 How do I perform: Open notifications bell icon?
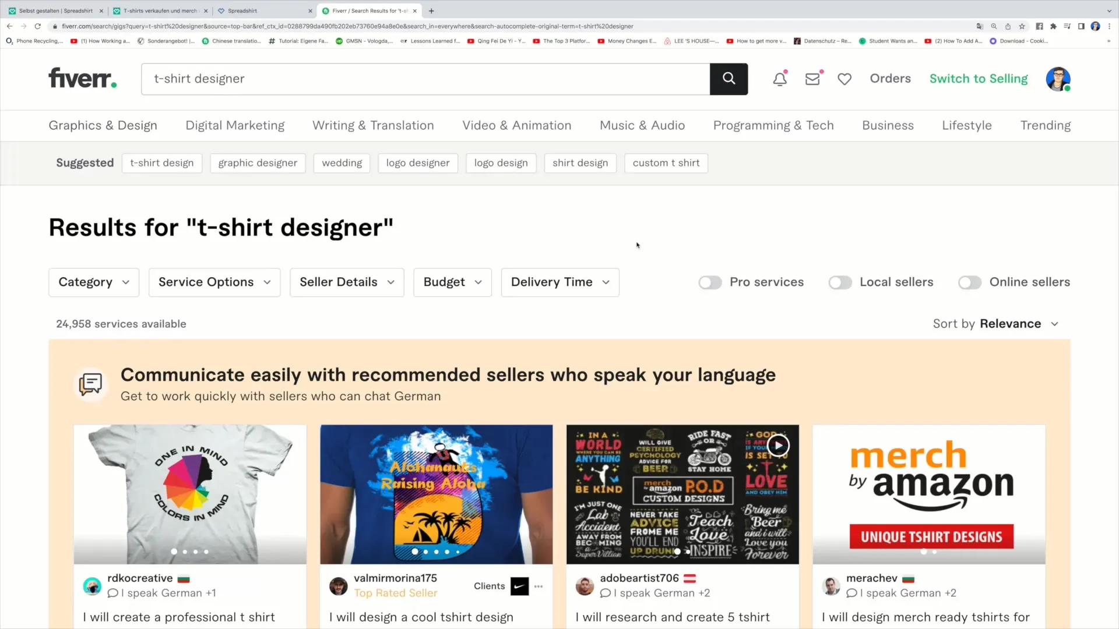780,79
